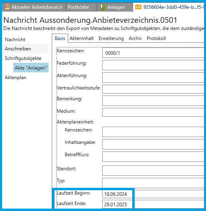206x211 pixels.
Task: Select the Archiv tab
Action: click(x=135, y=38)
